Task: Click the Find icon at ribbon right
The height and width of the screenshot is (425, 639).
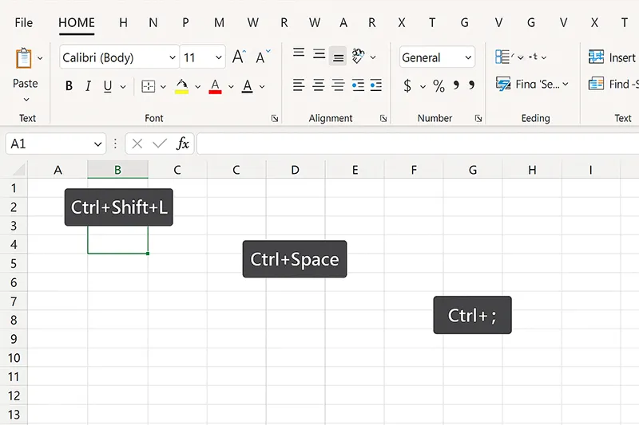Action: [x=596, y=84]
